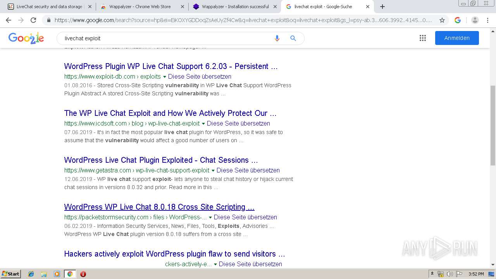
Task: Open the Action Center flag icon
Action: [x=458, y=274]
